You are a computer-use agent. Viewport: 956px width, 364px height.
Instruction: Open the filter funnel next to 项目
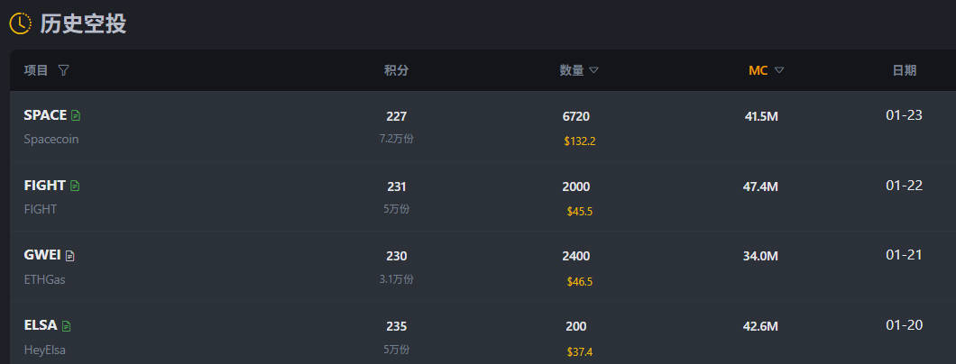click(x=63, y=70)
